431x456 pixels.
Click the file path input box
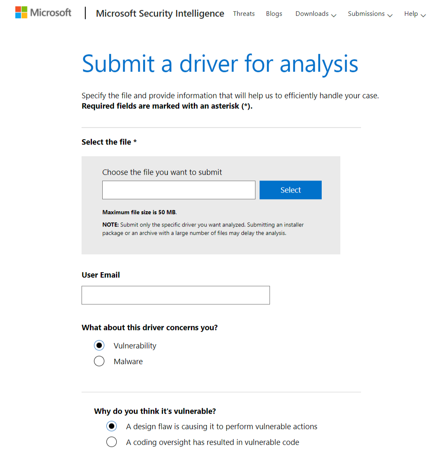pos(179,190)
